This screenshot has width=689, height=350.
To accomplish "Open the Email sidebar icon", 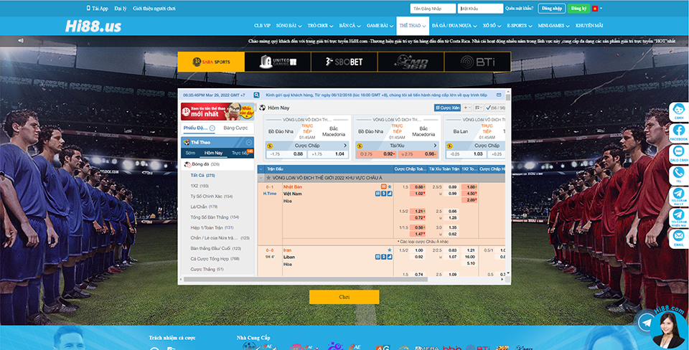I will 678,238.
